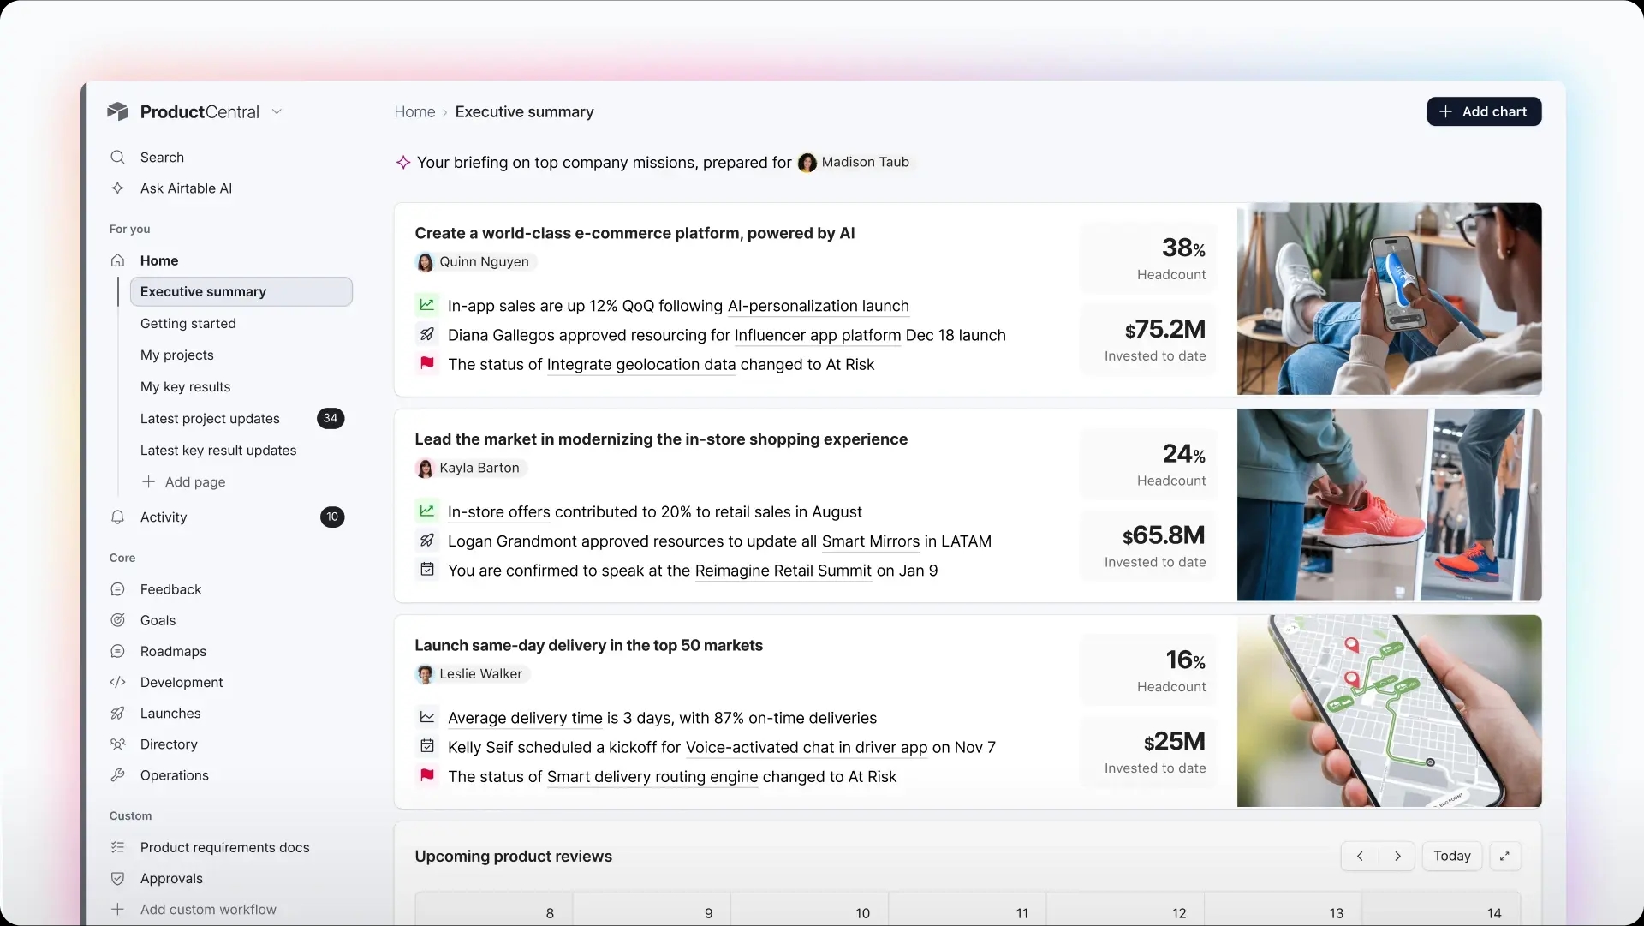Select the Executive summary page
The image size is (1644, 926).
pyautogui.click(x=241, y=291)
